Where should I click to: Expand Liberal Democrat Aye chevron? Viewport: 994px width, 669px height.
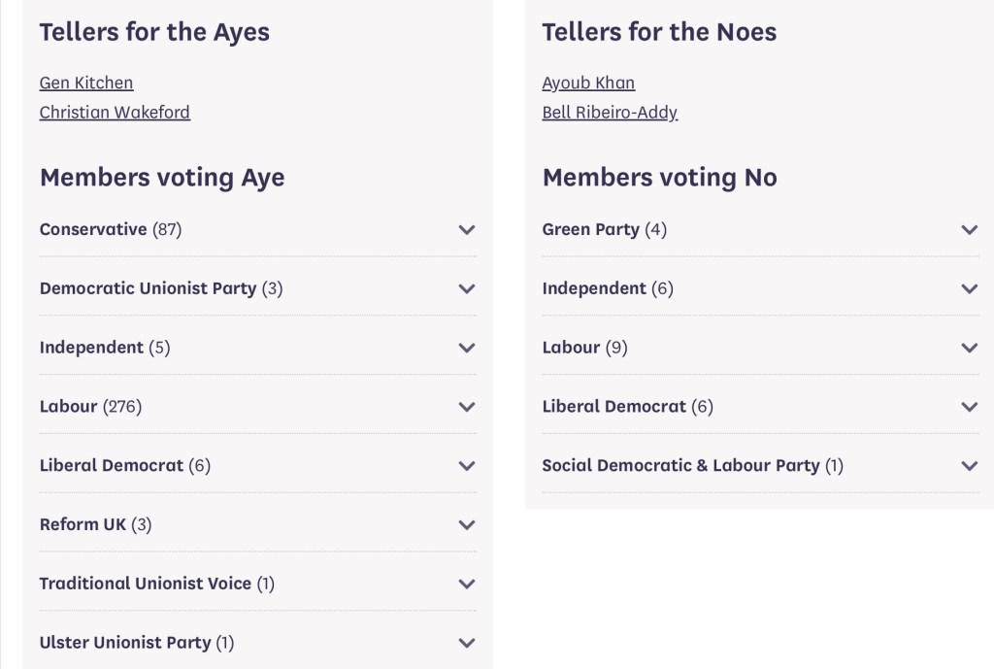pyautogui.click(x=467, y=466)
